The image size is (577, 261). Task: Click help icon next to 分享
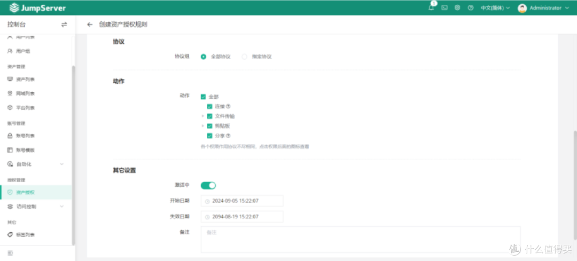(228, 136)
